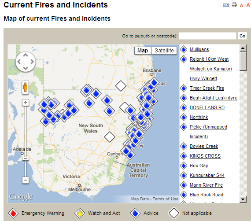Open the Doyles Creek link
The image size is (251, 221).
pyautogui.click(x=204, y=146)
